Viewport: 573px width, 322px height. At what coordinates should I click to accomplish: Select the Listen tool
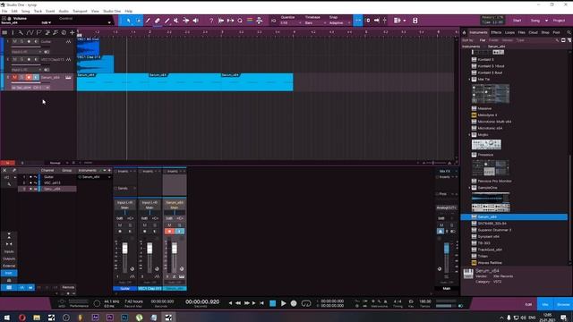(x=195, y=21)
